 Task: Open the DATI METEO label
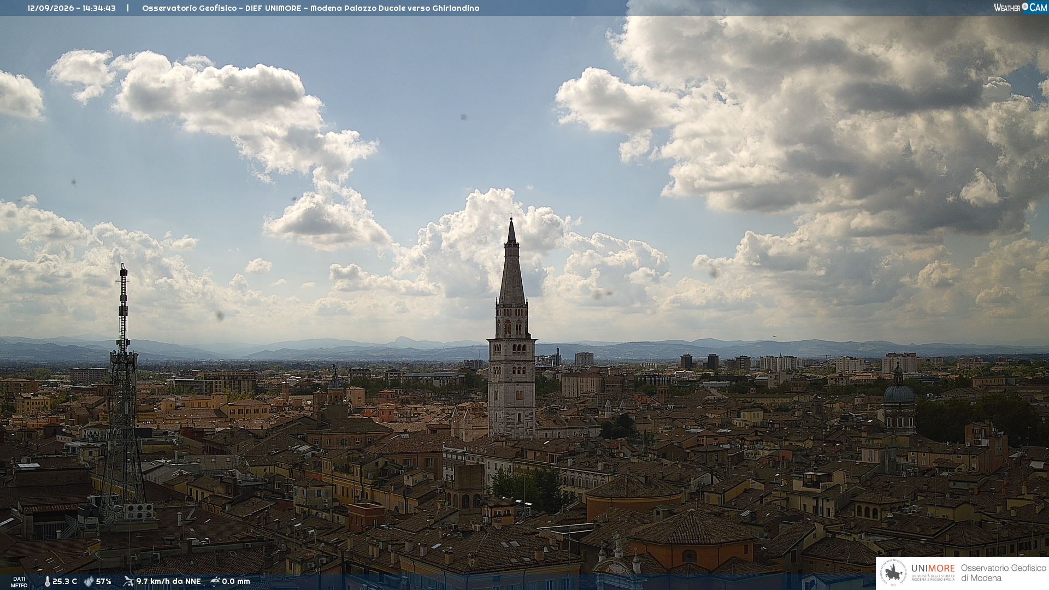tap(19, 582)
